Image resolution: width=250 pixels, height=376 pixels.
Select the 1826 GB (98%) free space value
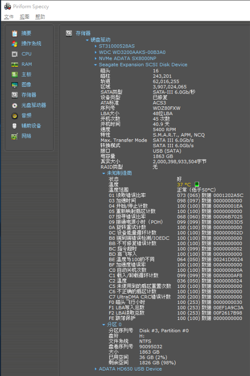[158, 363]
